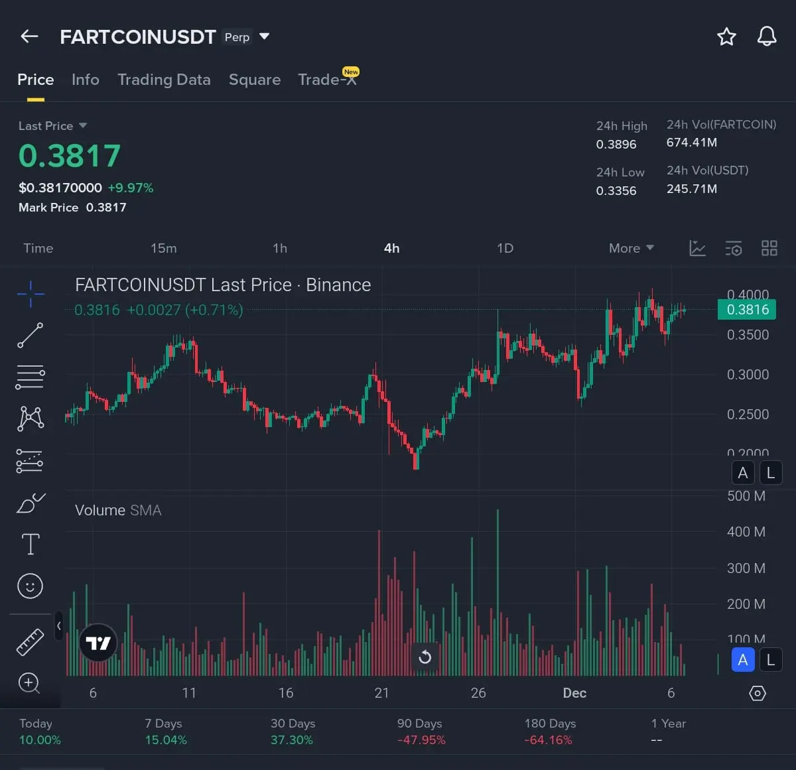This screenshot has width=796, height=770.
Task: Click the Volume SMA indicator label
Action: click(x=118, y=510)
